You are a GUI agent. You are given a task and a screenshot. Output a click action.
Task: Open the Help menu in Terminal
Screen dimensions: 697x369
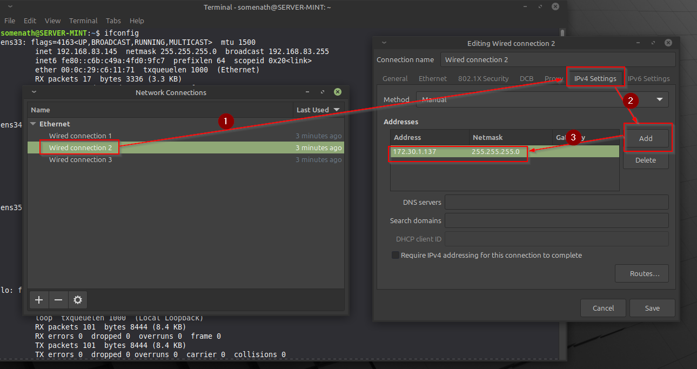coord(137,21)
